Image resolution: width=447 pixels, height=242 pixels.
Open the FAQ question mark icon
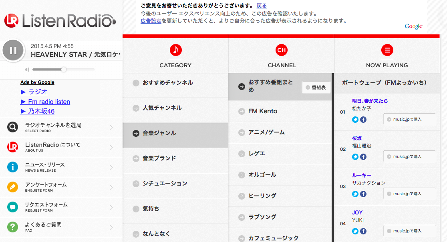13,227
